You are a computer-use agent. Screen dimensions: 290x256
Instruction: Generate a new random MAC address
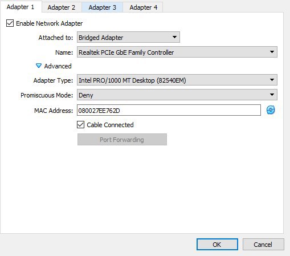point(271,110)
